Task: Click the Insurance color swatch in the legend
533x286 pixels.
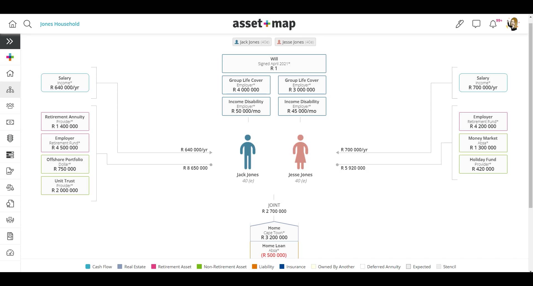Action: point(281,267)
